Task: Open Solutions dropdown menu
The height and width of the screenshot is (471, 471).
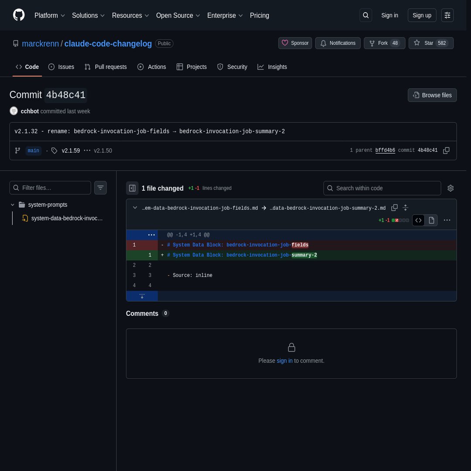Action: [88, 15]
